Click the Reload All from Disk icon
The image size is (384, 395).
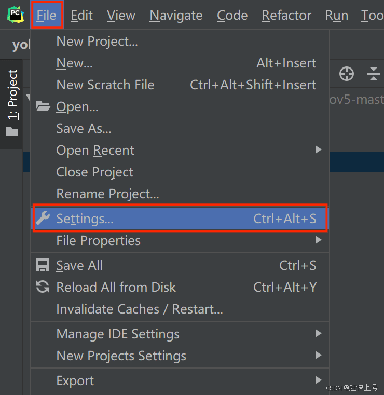coord(43,287)
